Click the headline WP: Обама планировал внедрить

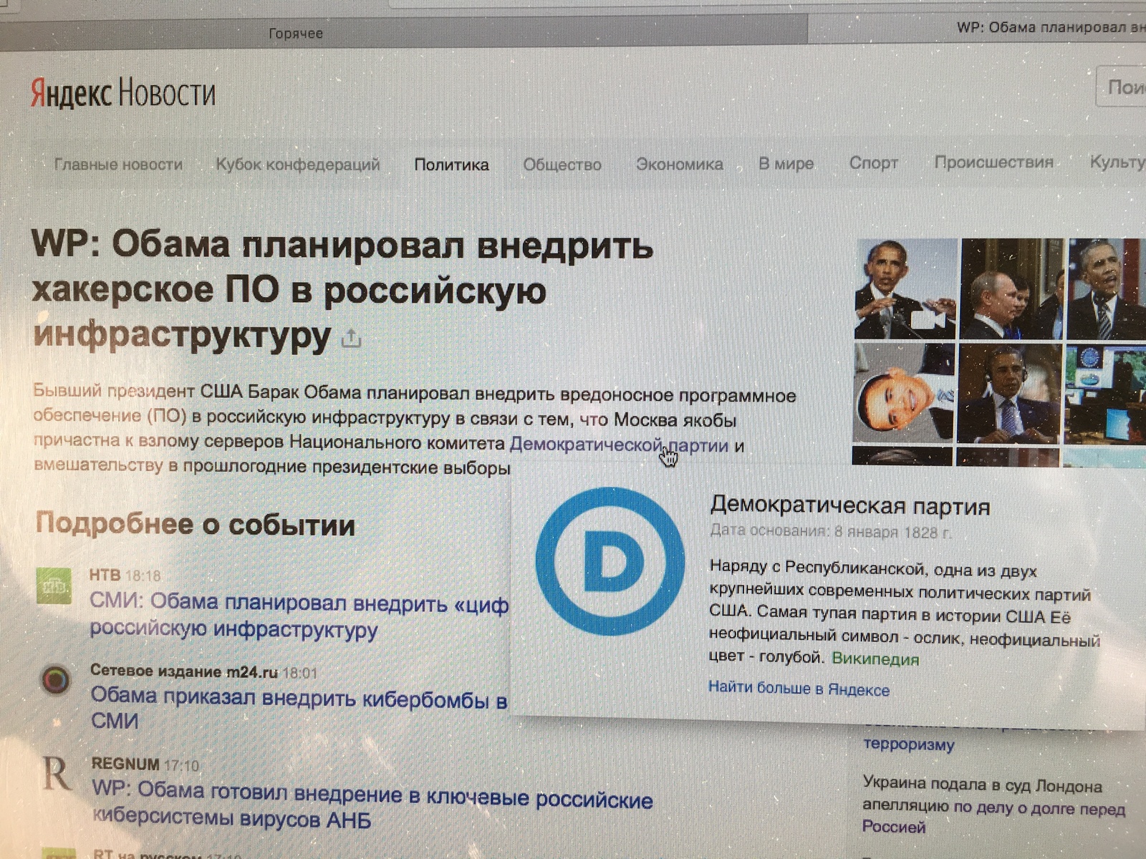(342, 289)
